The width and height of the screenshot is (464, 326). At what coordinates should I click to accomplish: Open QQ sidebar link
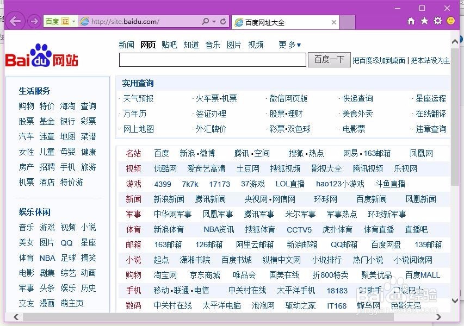click(x=66, y=243)
